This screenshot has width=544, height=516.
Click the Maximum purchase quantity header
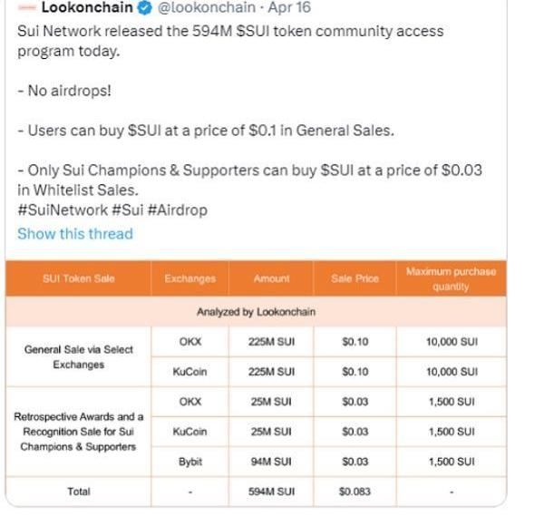click(x=451, y=278)
